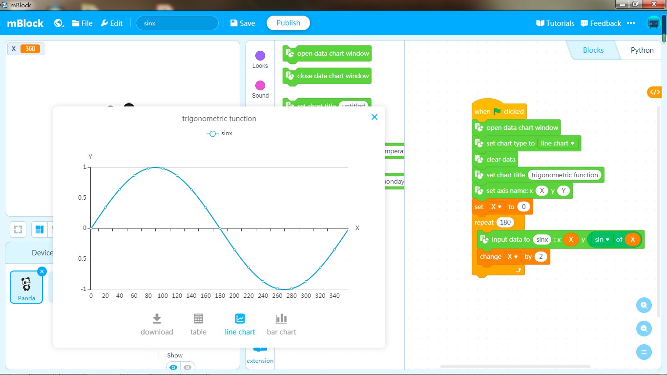Zoom in the scripts area with magnifier icon
Screen dimensions: 667x375
click(644, 305)
